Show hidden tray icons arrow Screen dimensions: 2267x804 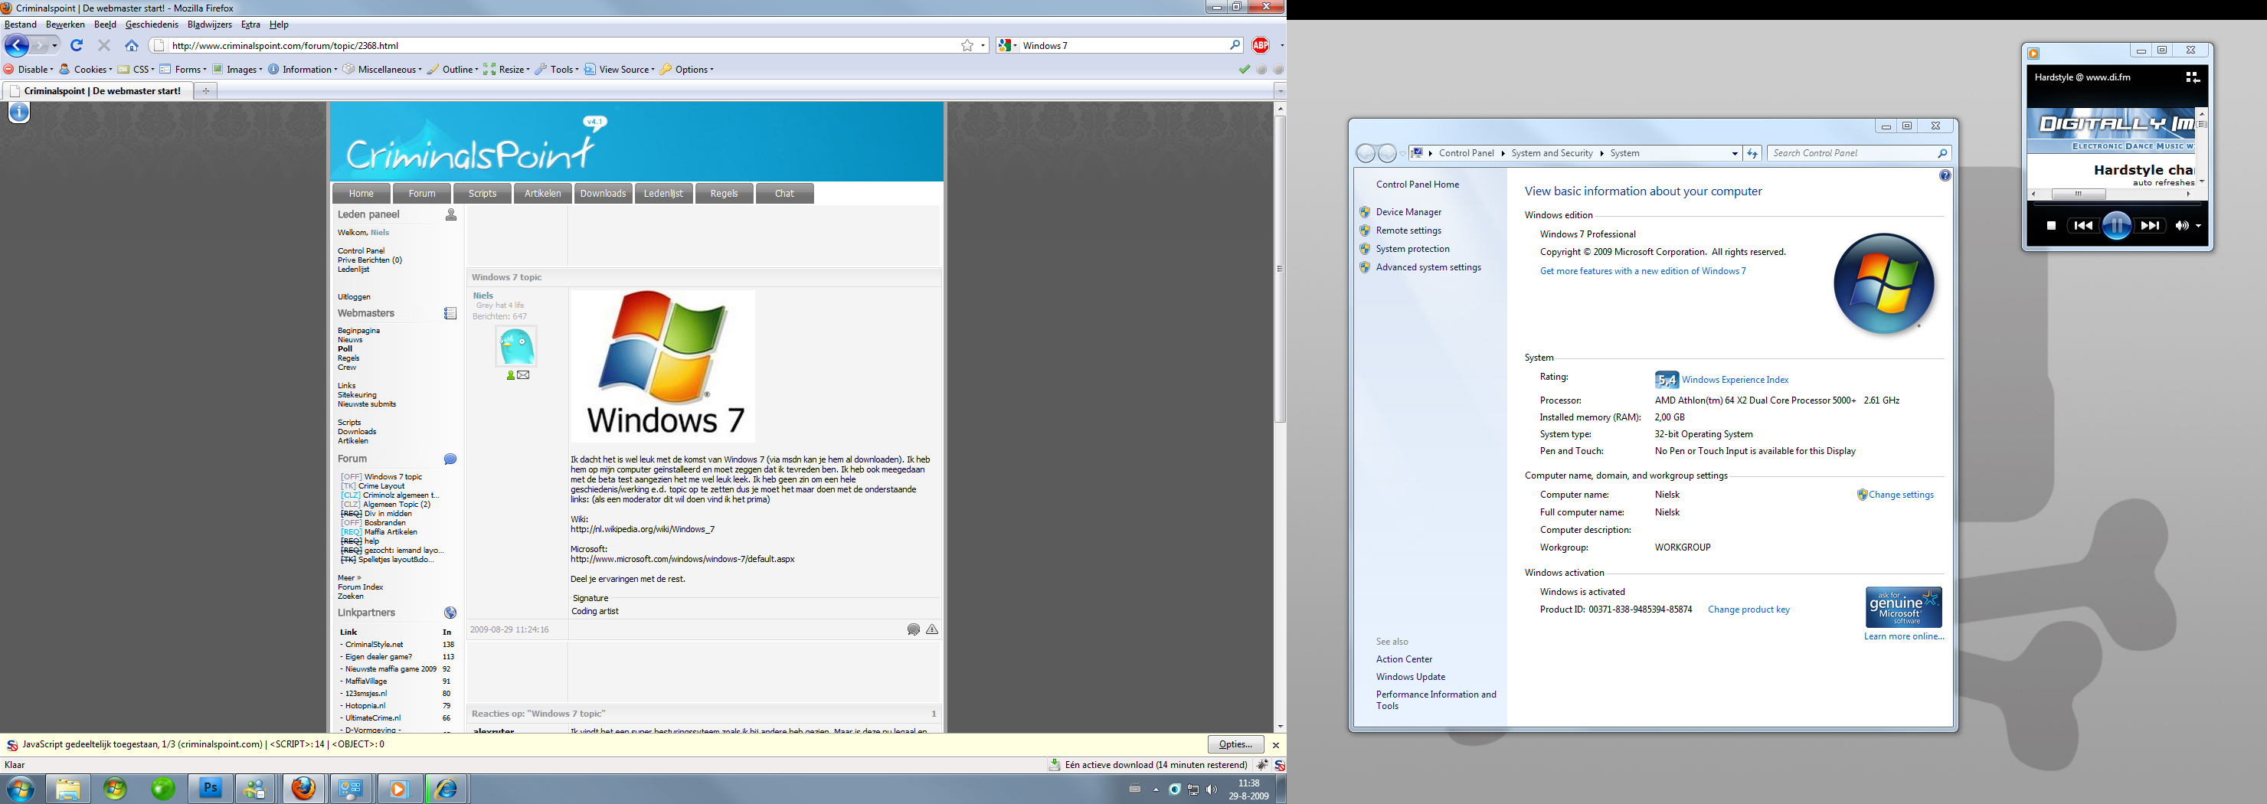tap(1156, 789)
